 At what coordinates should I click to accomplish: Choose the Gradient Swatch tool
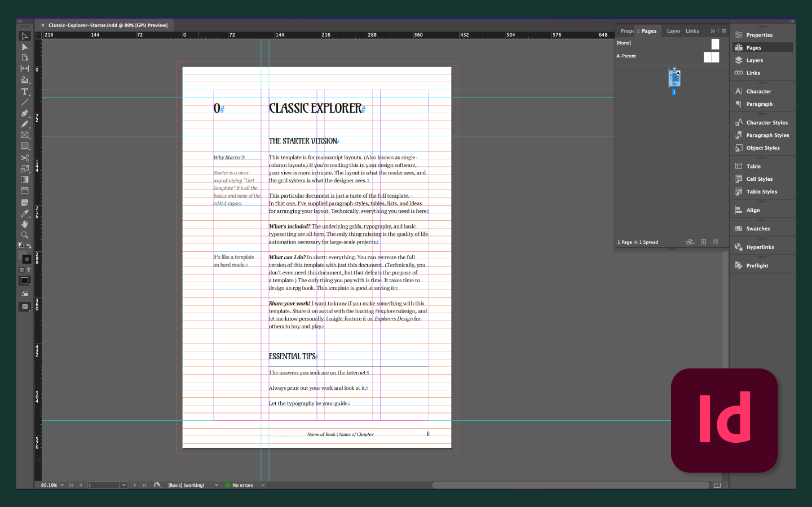(x=25, y=180)
